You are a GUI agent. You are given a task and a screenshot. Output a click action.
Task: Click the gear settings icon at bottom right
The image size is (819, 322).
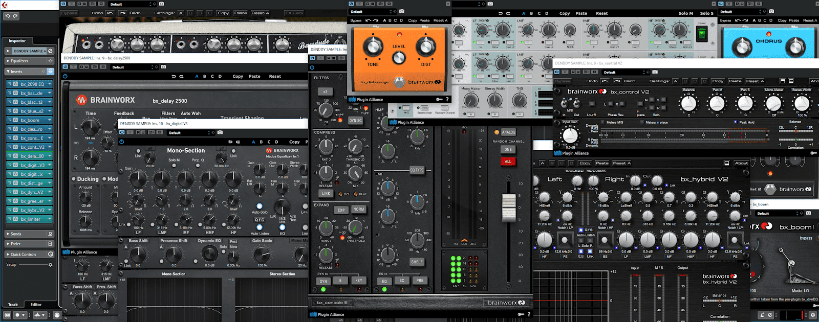click(x=813, y=315)
